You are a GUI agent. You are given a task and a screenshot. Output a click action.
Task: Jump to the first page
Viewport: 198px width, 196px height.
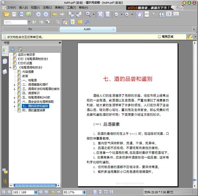pyautogui.click(x=4, y=192)
